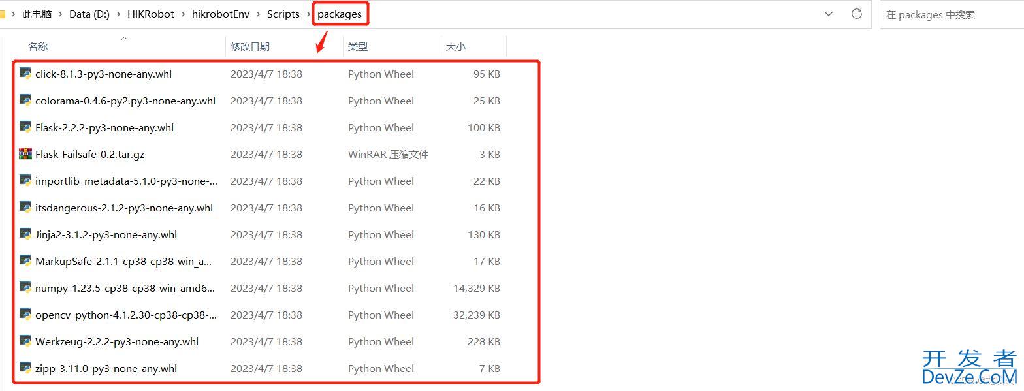
Task: Click the 17 KB size of MarkupSafe
Action: pos(487,261)
